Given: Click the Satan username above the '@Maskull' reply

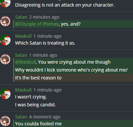Looking at the screenshot, I should tap(21, 55).
